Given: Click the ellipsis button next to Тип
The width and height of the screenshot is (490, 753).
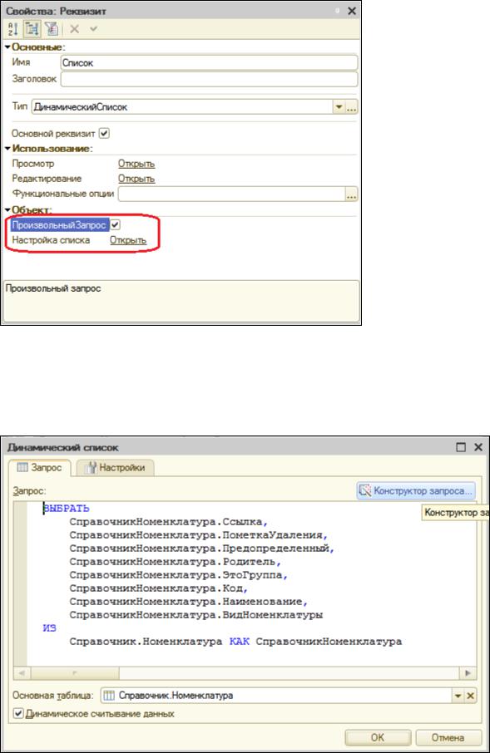Looking at the screenshot, I should pos(352,106).
